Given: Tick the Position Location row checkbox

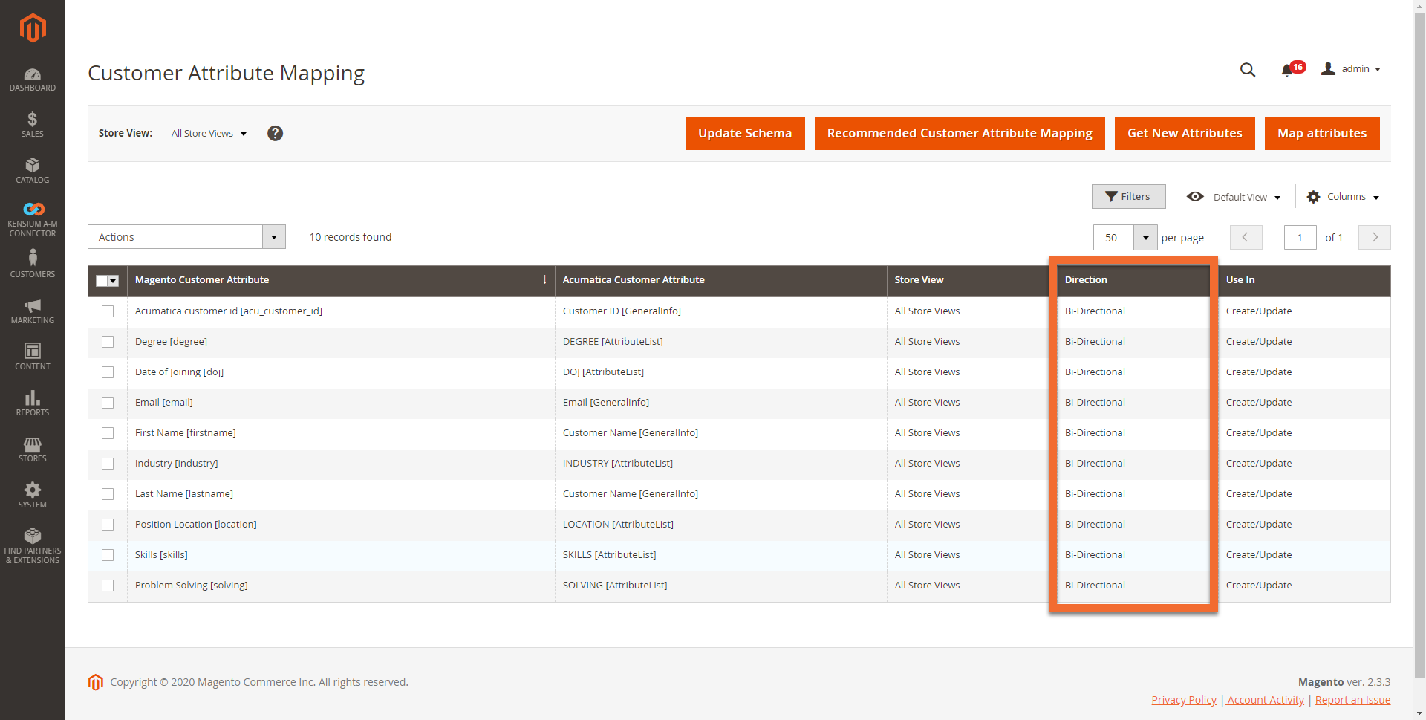Looking at the screenshot, I should (108, 525).
